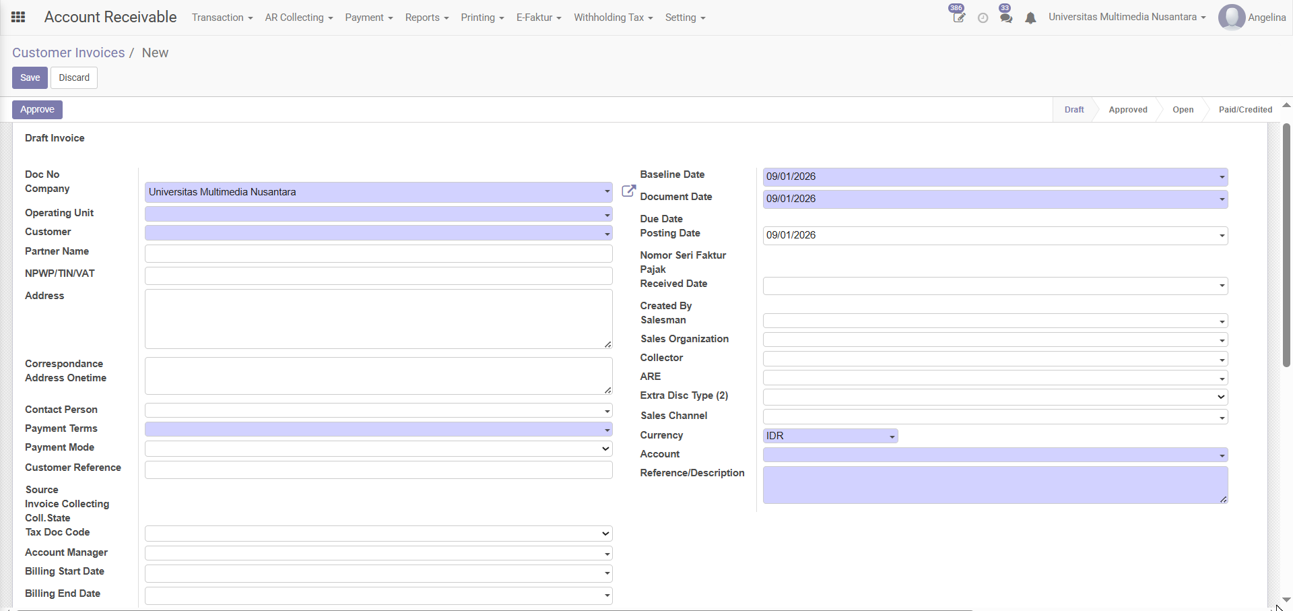Viewport: 1293px width, 611px height.
Task: Click the Partner Name input field
Action: coord(378,254)
